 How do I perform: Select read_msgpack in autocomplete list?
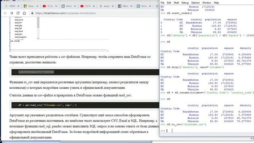point(20,37)
